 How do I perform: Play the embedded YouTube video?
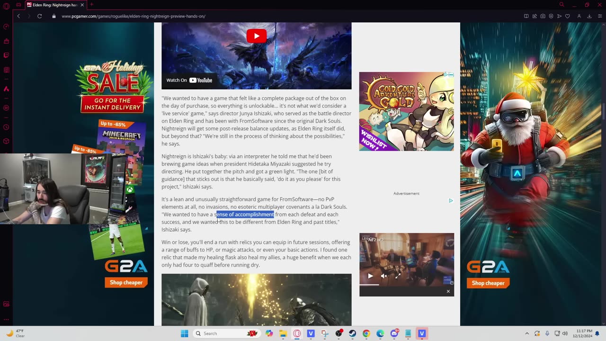[x=256, y=36]
